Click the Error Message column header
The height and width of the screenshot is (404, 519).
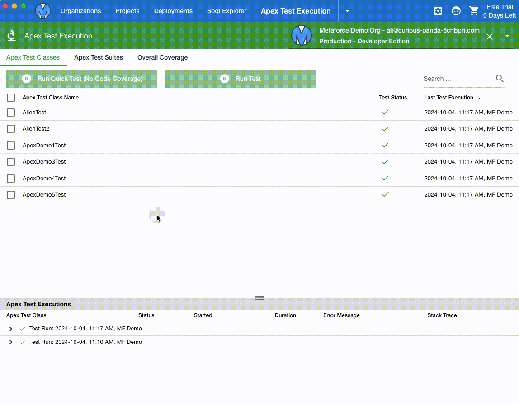tap(341, 315)
